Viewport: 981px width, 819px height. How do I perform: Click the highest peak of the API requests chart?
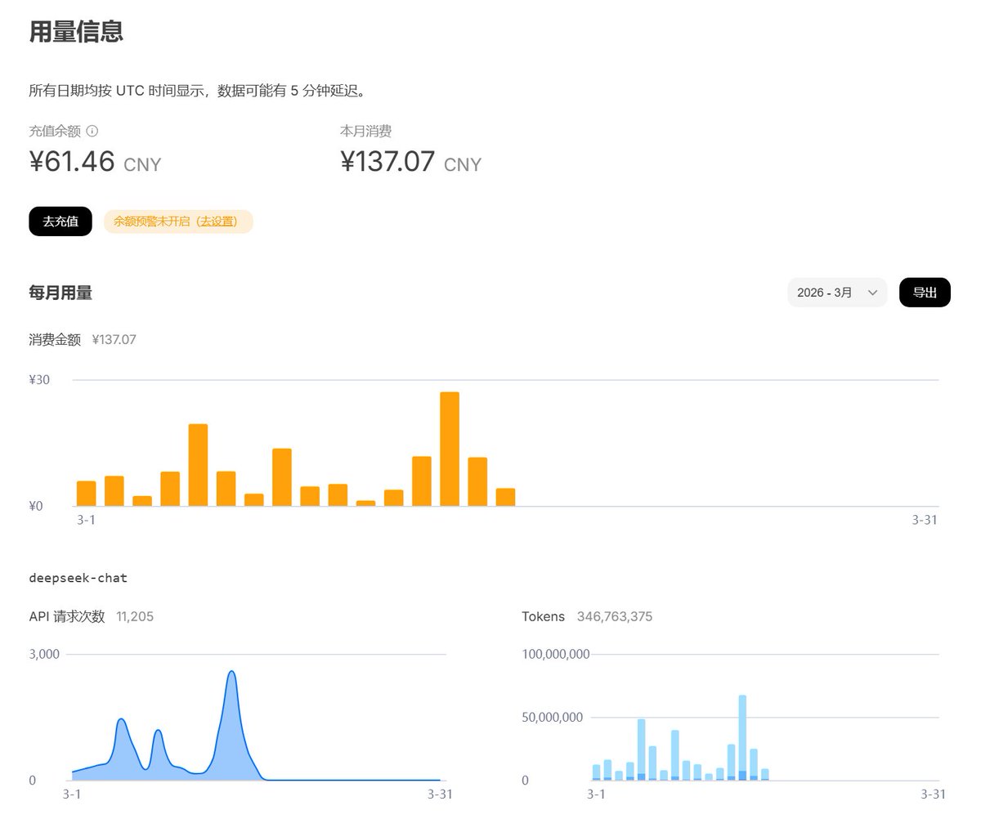tap(232, 673)
